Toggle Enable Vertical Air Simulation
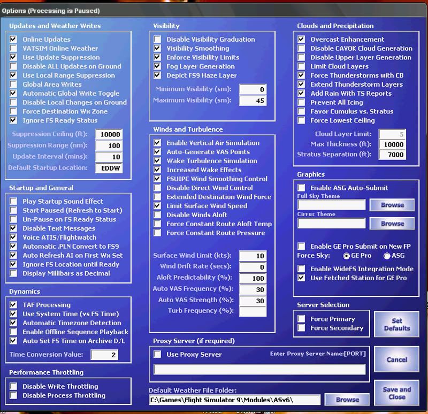428x414 pixels. pyautogui.click(x=157, y=142)
